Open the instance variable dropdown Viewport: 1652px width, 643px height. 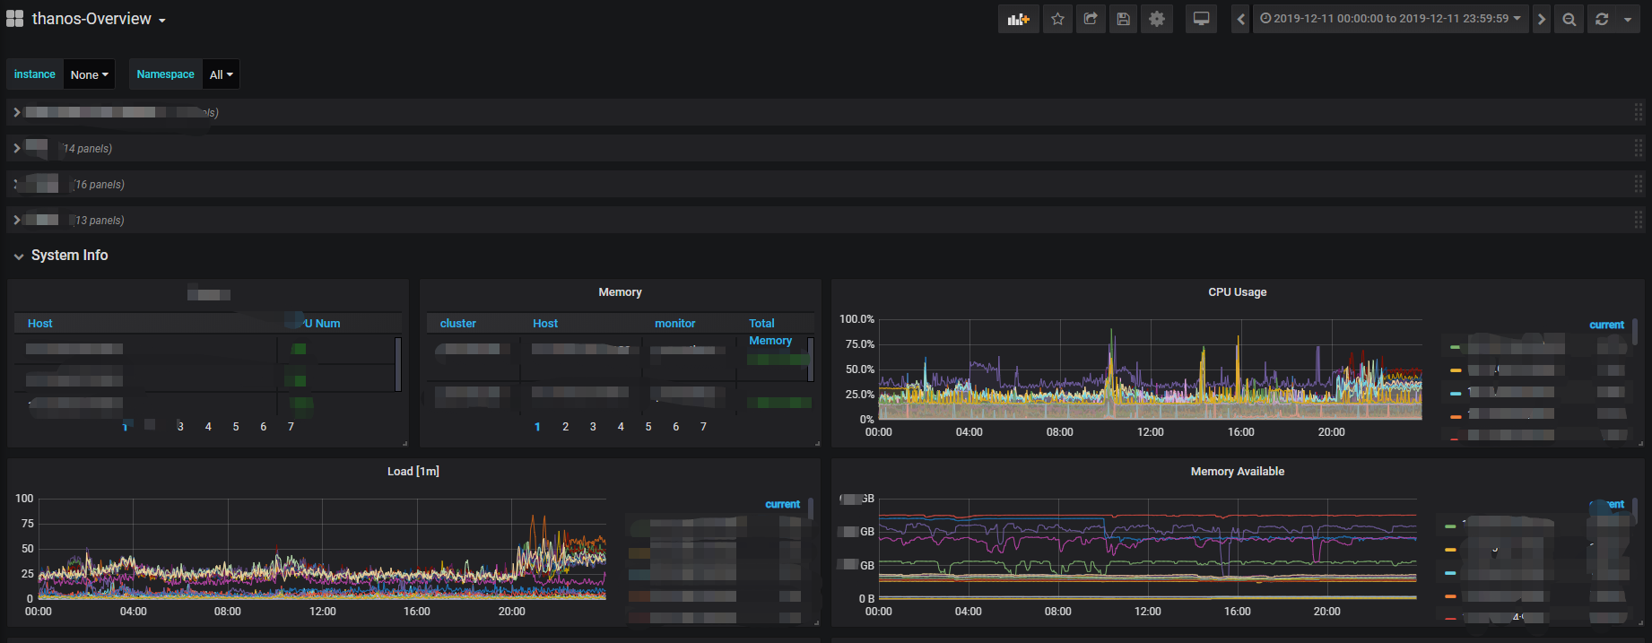click(89, 74)
